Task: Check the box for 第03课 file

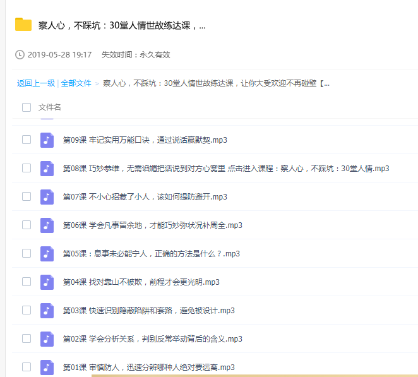Action: tap(27, 310)
